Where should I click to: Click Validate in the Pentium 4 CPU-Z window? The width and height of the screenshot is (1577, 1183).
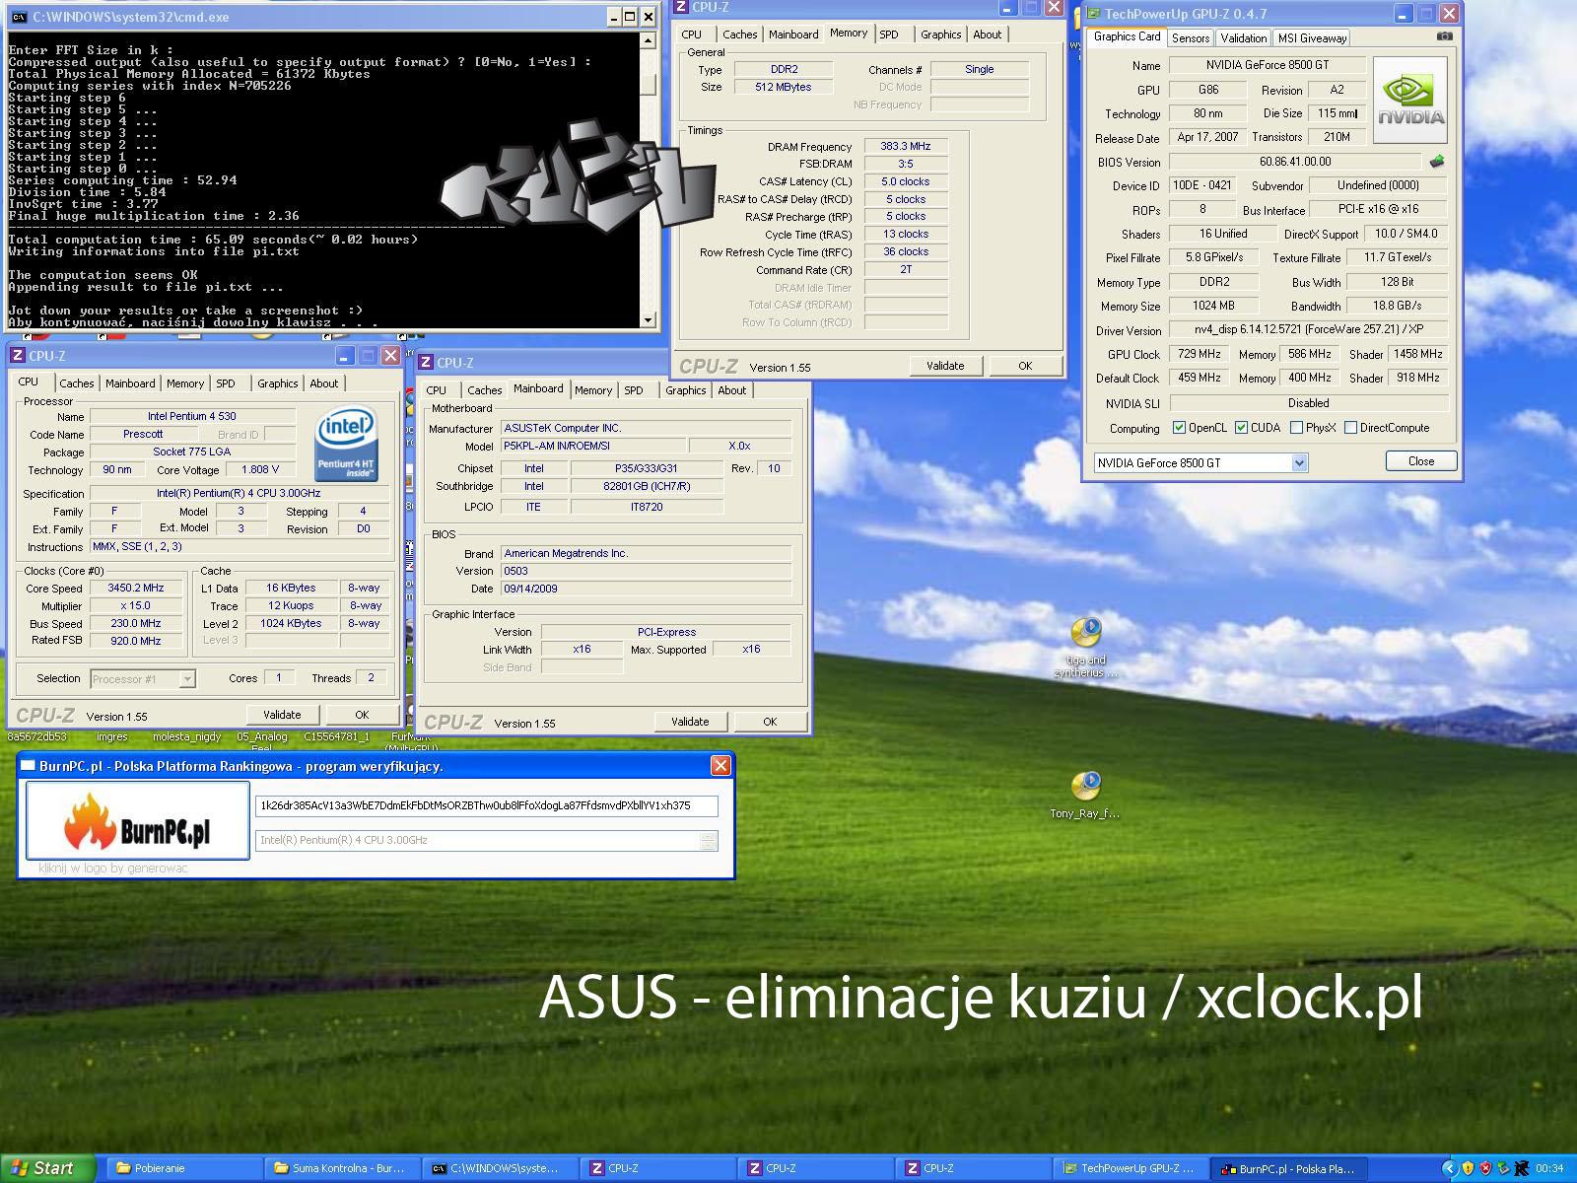tap(282, 715)
